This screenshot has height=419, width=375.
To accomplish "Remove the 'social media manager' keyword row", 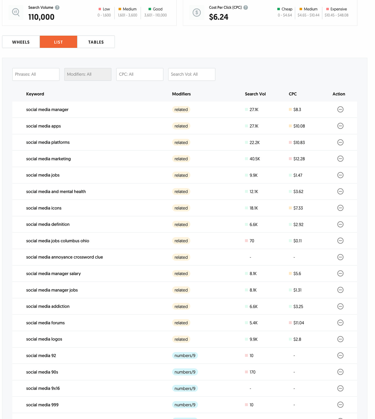I will 340,110.
